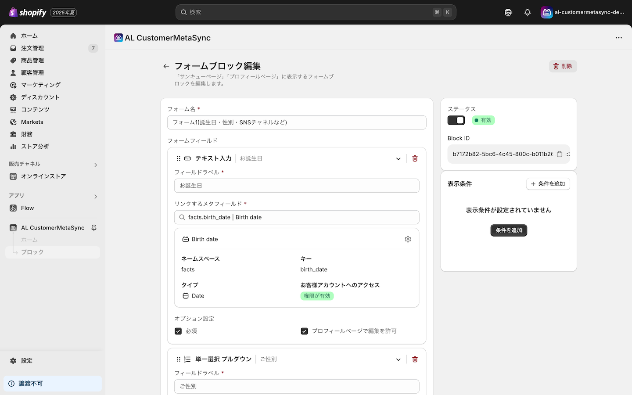
Task: Open 財務 in the sidebar
Action: click(53, 134)
